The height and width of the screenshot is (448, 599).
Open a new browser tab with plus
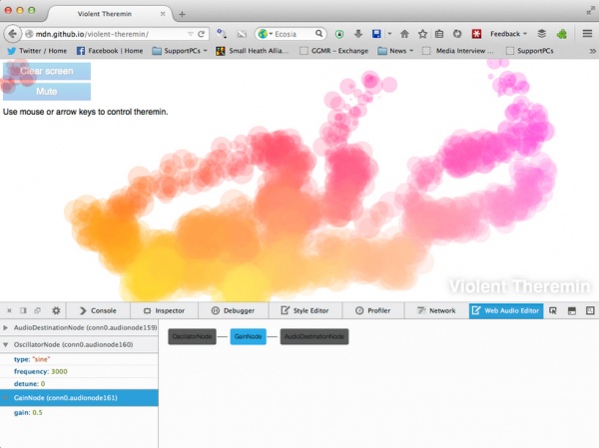[182, 13]
